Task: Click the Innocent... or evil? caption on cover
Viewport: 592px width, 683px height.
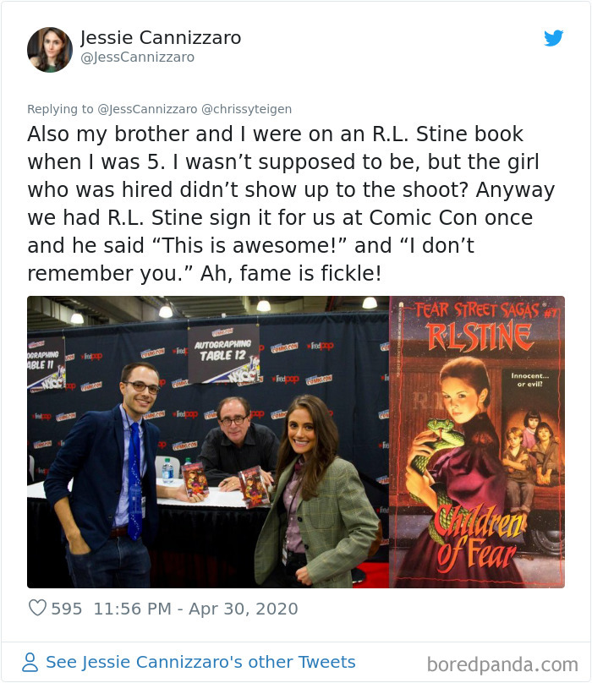Action: [529, 380]
